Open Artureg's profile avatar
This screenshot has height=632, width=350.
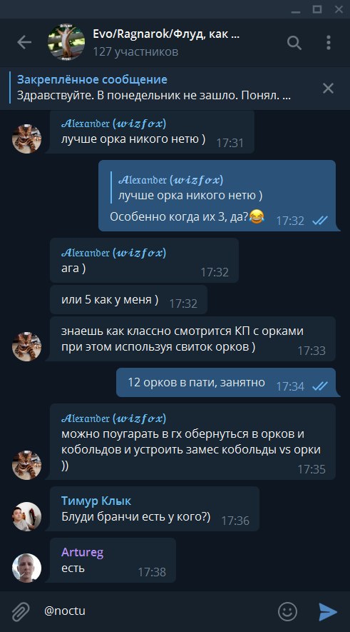click(x=26, y=568)
